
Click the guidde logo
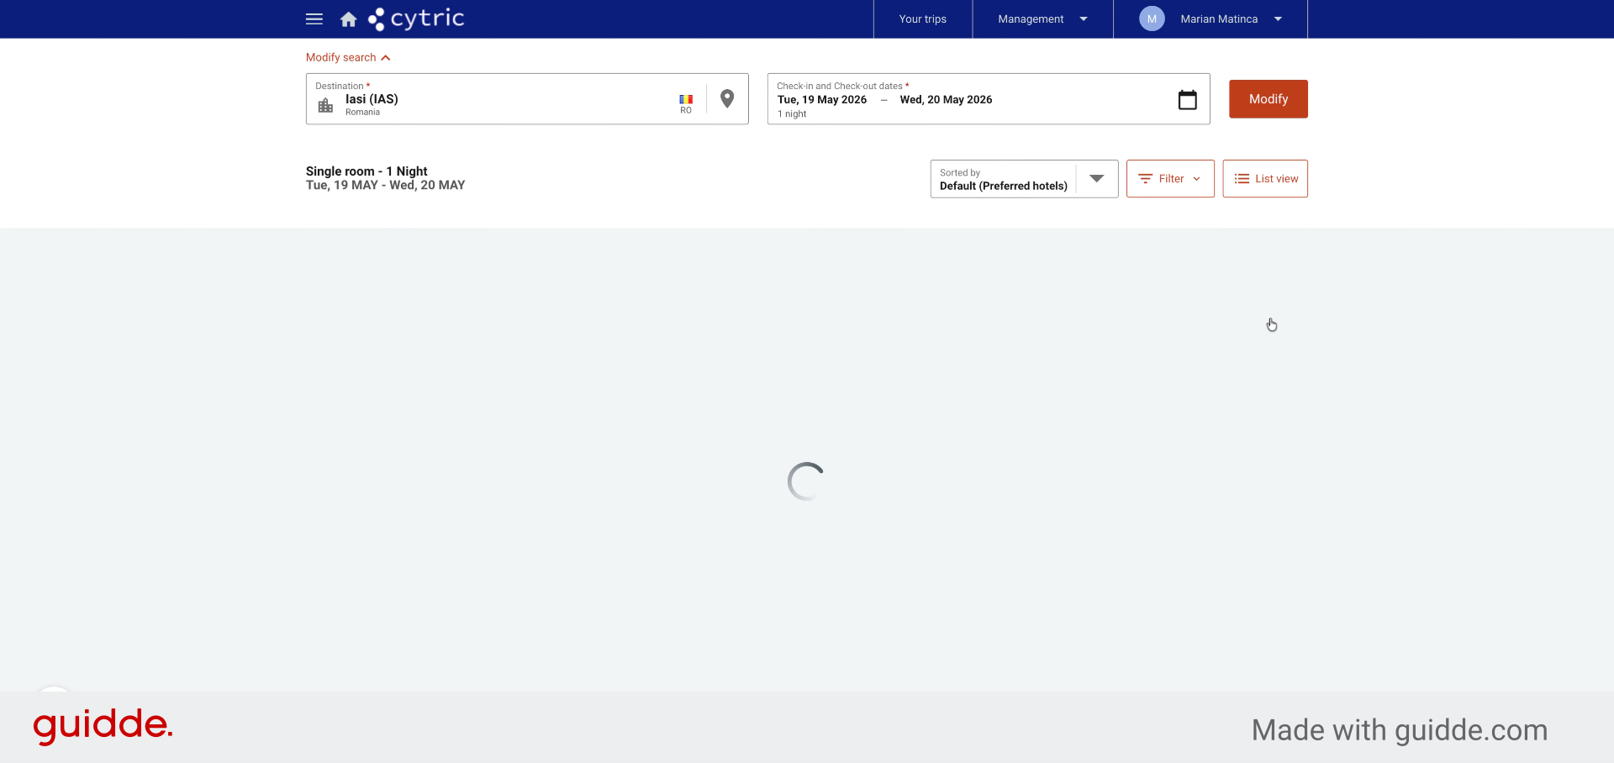(103, 725)
